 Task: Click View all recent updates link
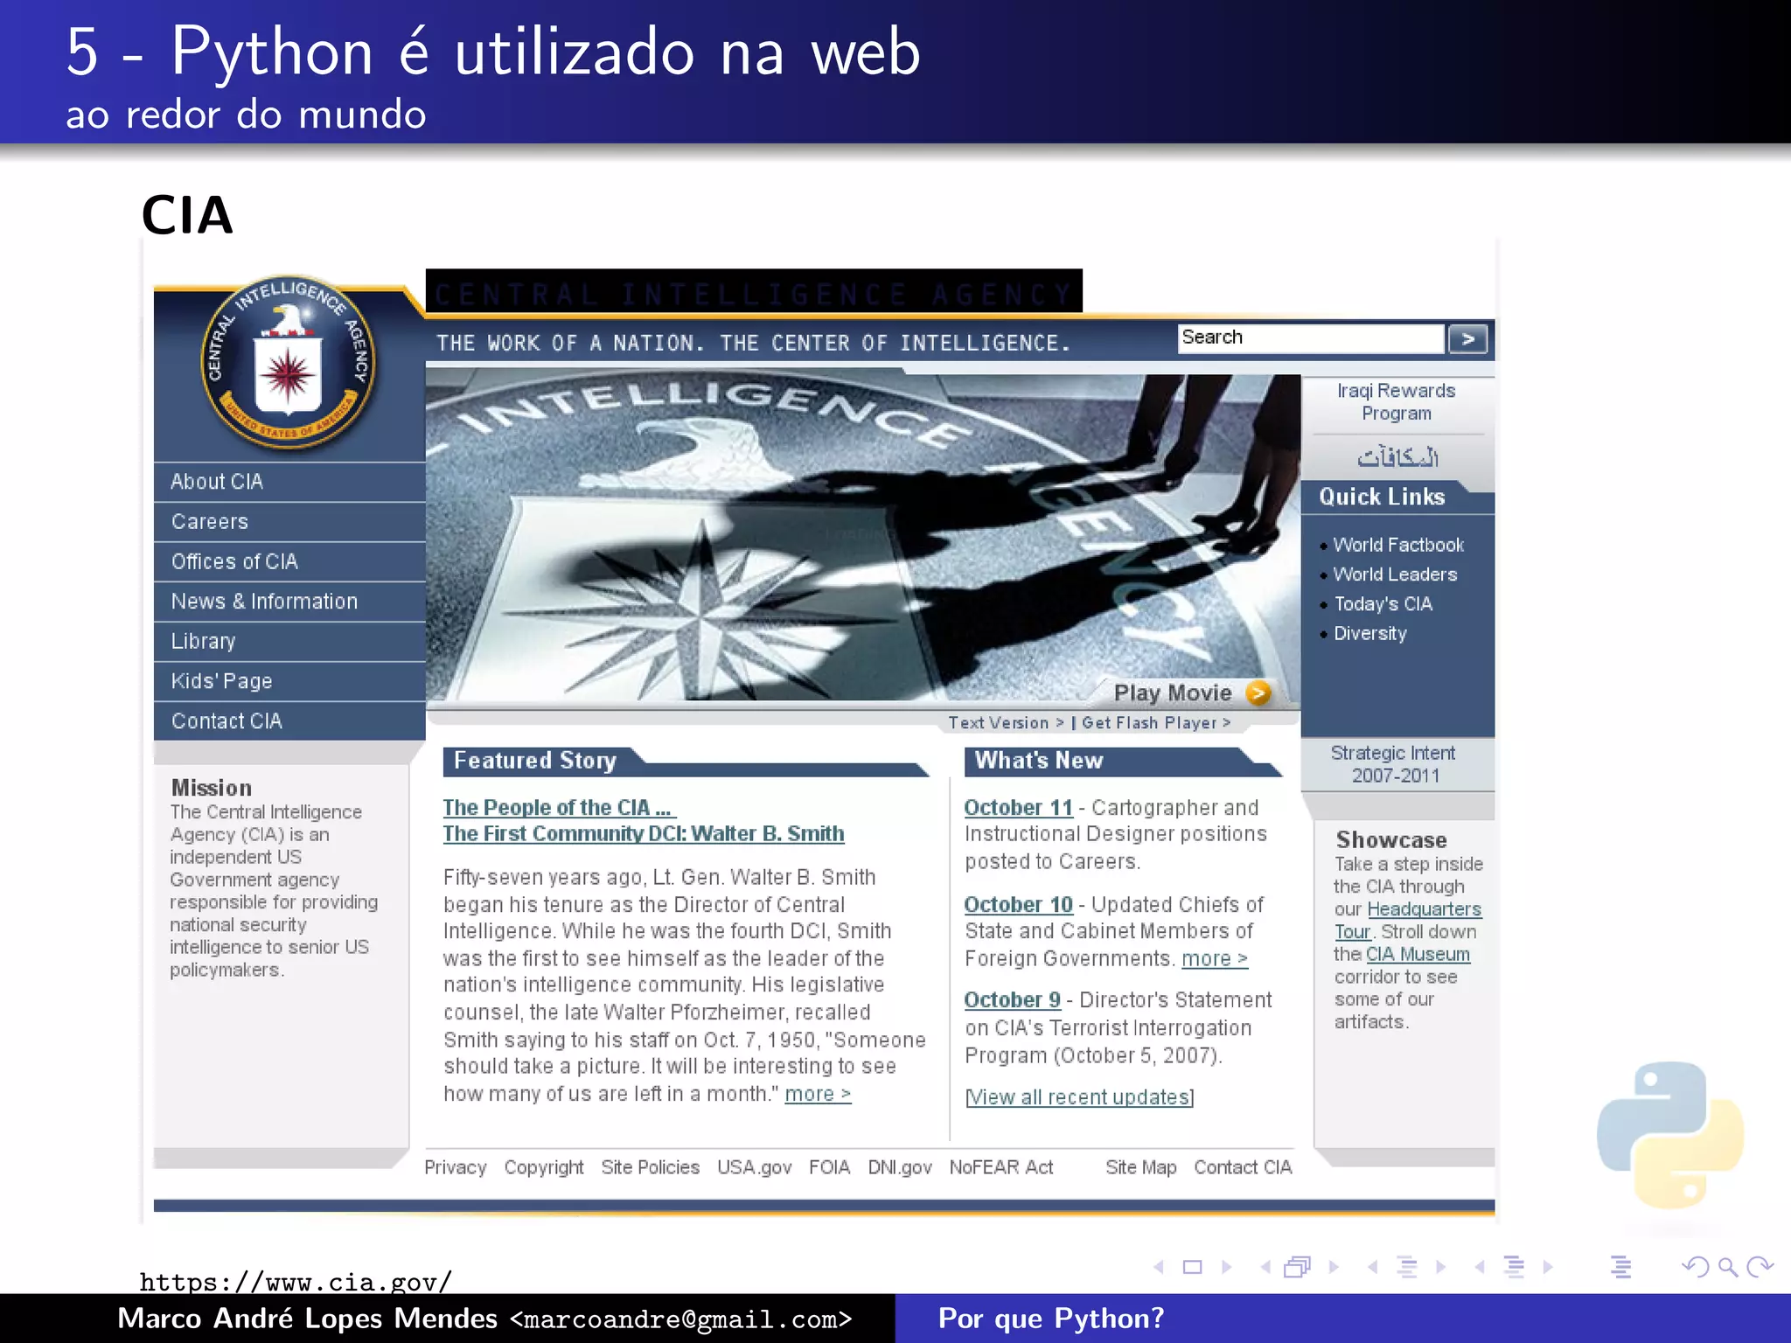pyautogui.click(x=1080, y=1097)
